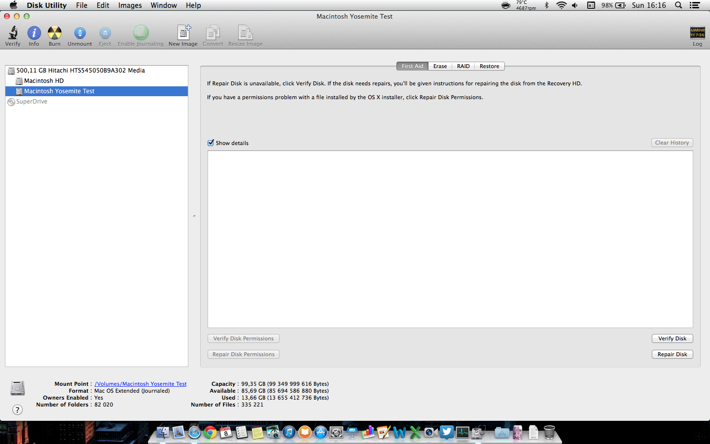Screen dimensions: 710x444
Task: Click the Verify Disk button
Action: click(x=673, y=338)
